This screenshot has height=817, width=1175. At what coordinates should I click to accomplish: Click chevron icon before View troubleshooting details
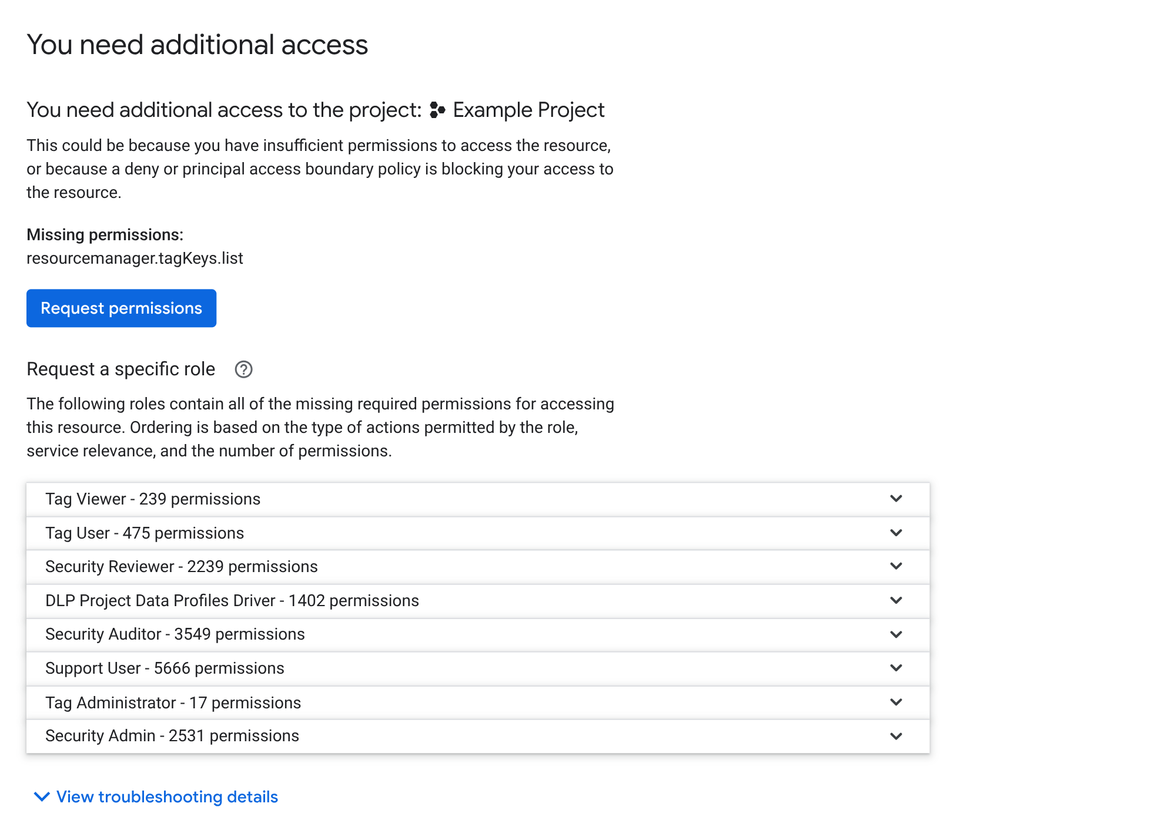point(42,797)
